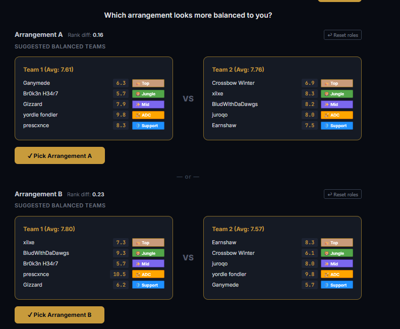Click BludWithDaDawgs' Mid badge in Arrangement A
The image size is (400, 329).
337,104
